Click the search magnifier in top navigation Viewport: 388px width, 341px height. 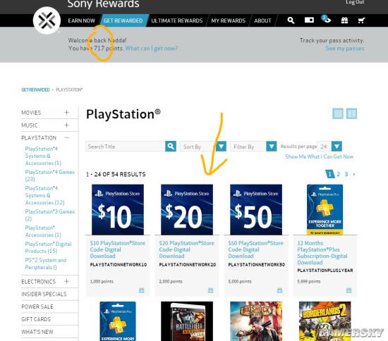(x=291, y=20)
